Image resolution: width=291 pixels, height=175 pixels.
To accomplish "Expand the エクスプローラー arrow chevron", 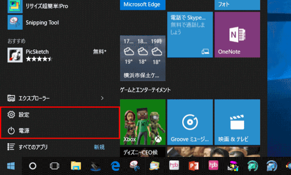I will tap(102, 98).
